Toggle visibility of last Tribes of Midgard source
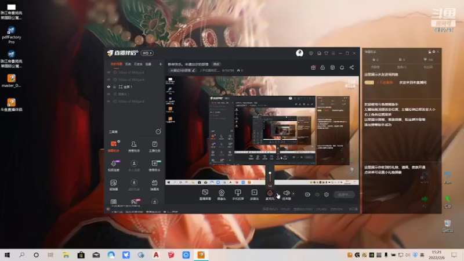 pyautogui.click(x=108, y=101)
